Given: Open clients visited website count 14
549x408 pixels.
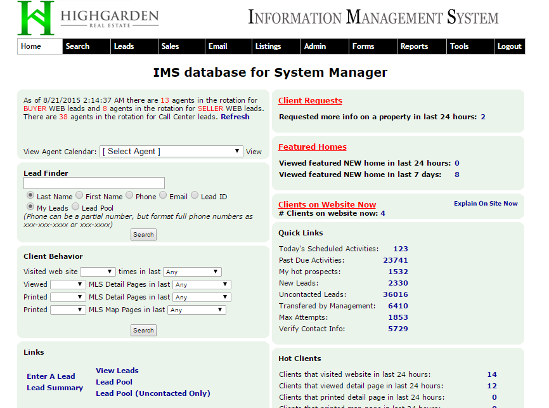Looking at the screenshot, I should pos(492,374).
